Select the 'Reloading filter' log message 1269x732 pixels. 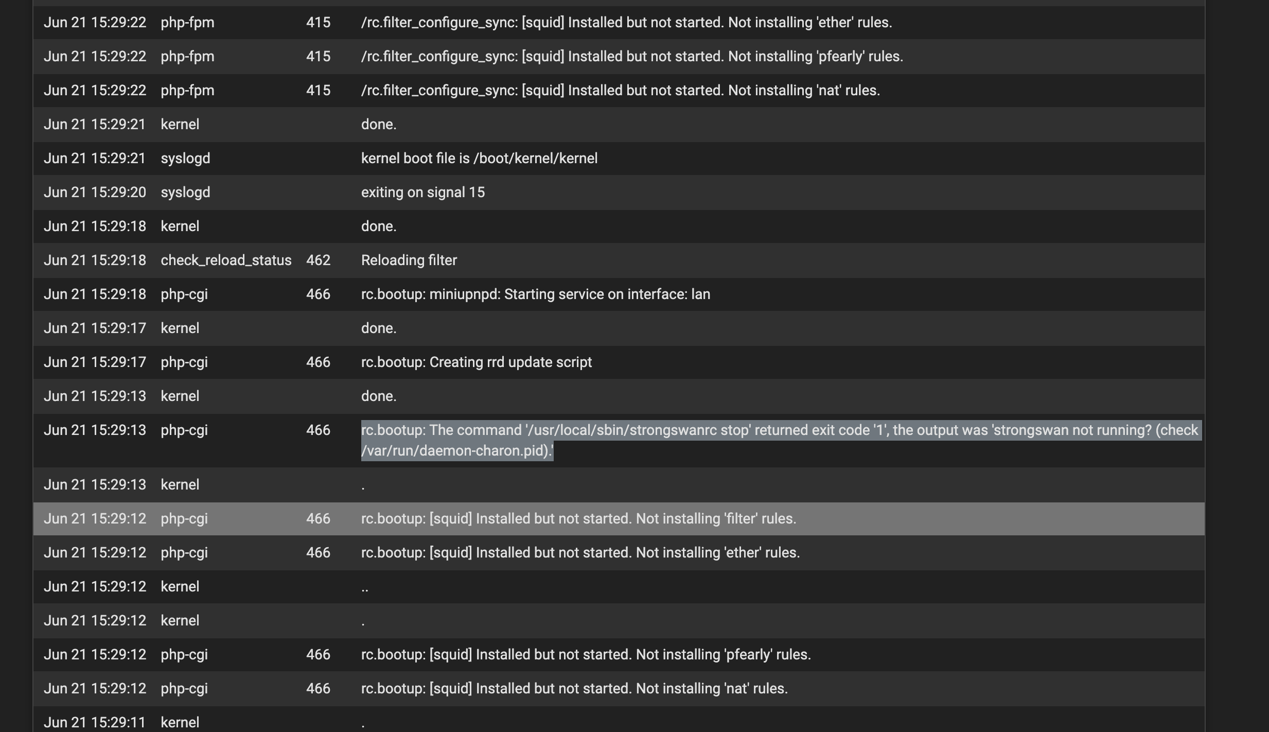[x=409, y=260]
